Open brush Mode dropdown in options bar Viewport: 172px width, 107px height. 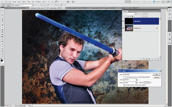[x=32, y=5]
